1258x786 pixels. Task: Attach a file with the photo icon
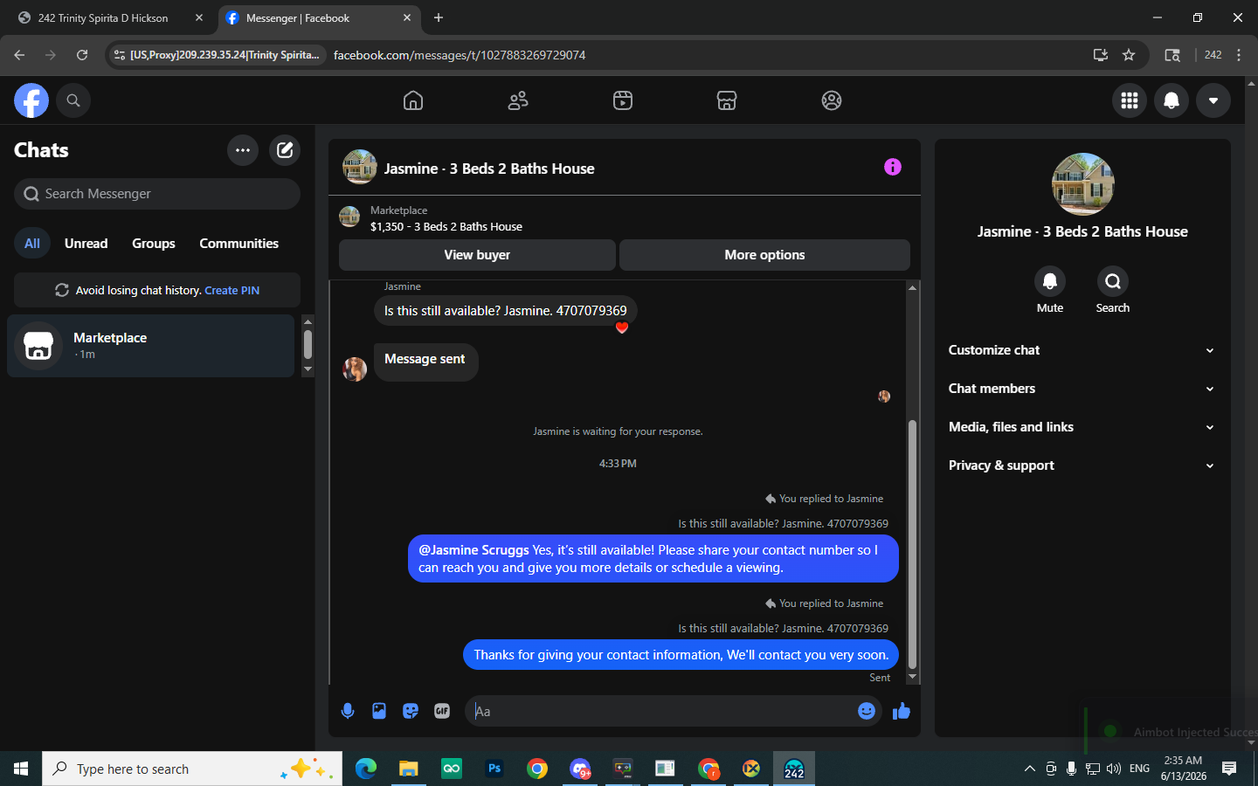379,711
